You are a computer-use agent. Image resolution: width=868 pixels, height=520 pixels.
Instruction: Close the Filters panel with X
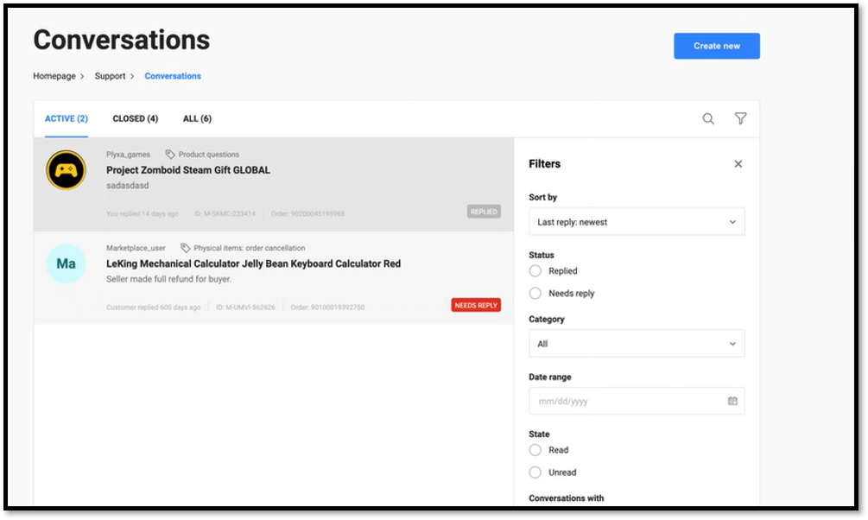click(738, 164)
